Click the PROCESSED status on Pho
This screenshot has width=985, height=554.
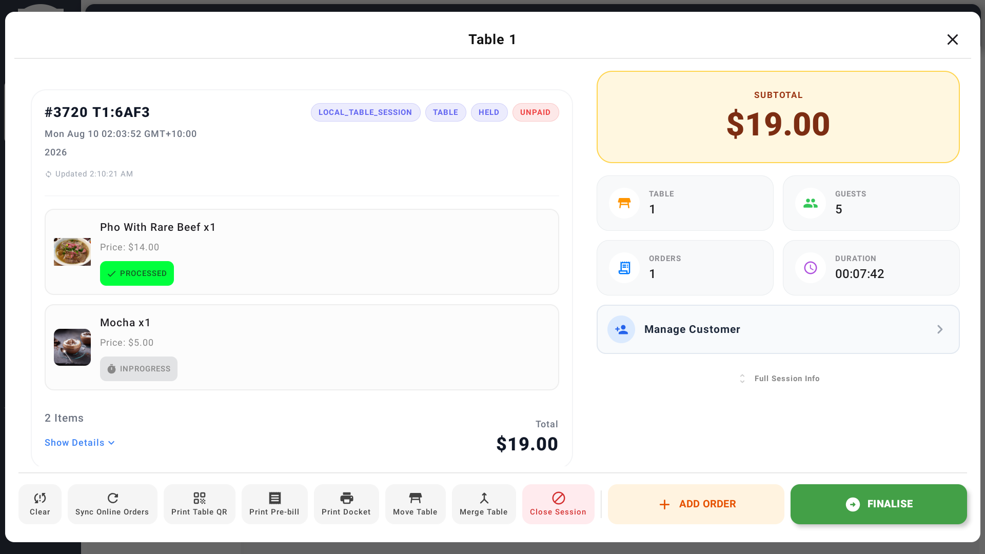tap(137, 273)
